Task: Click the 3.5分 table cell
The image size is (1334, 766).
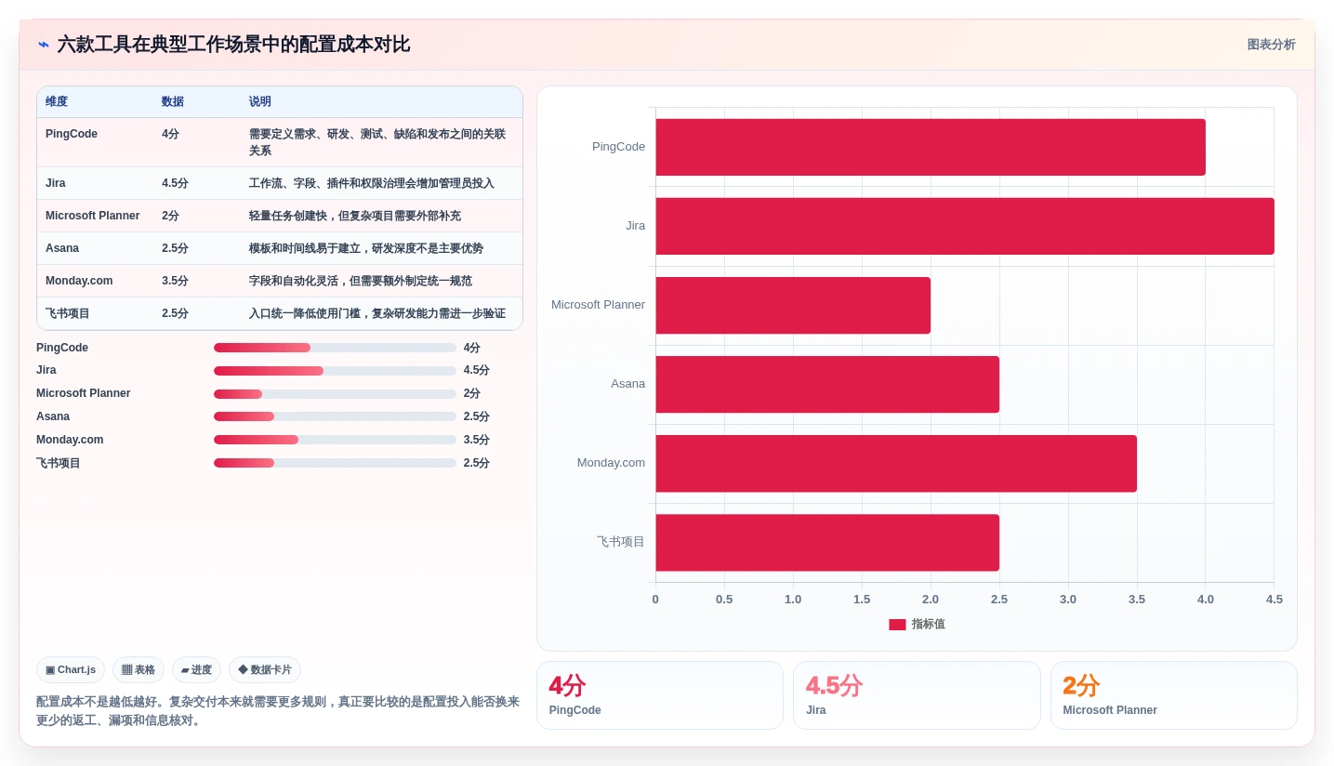Action: point(175,281)
